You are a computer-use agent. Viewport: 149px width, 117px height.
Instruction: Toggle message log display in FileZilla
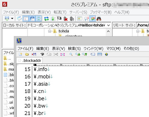(19, 19)
